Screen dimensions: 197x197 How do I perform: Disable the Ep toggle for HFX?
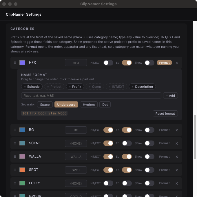tap(127, 63)
